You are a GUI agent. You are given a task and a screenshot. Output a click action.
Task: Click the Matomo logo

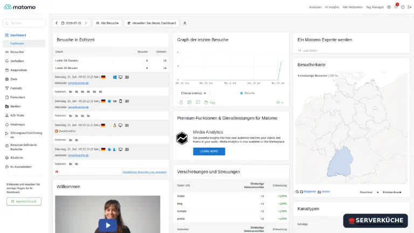click(19, 7)
